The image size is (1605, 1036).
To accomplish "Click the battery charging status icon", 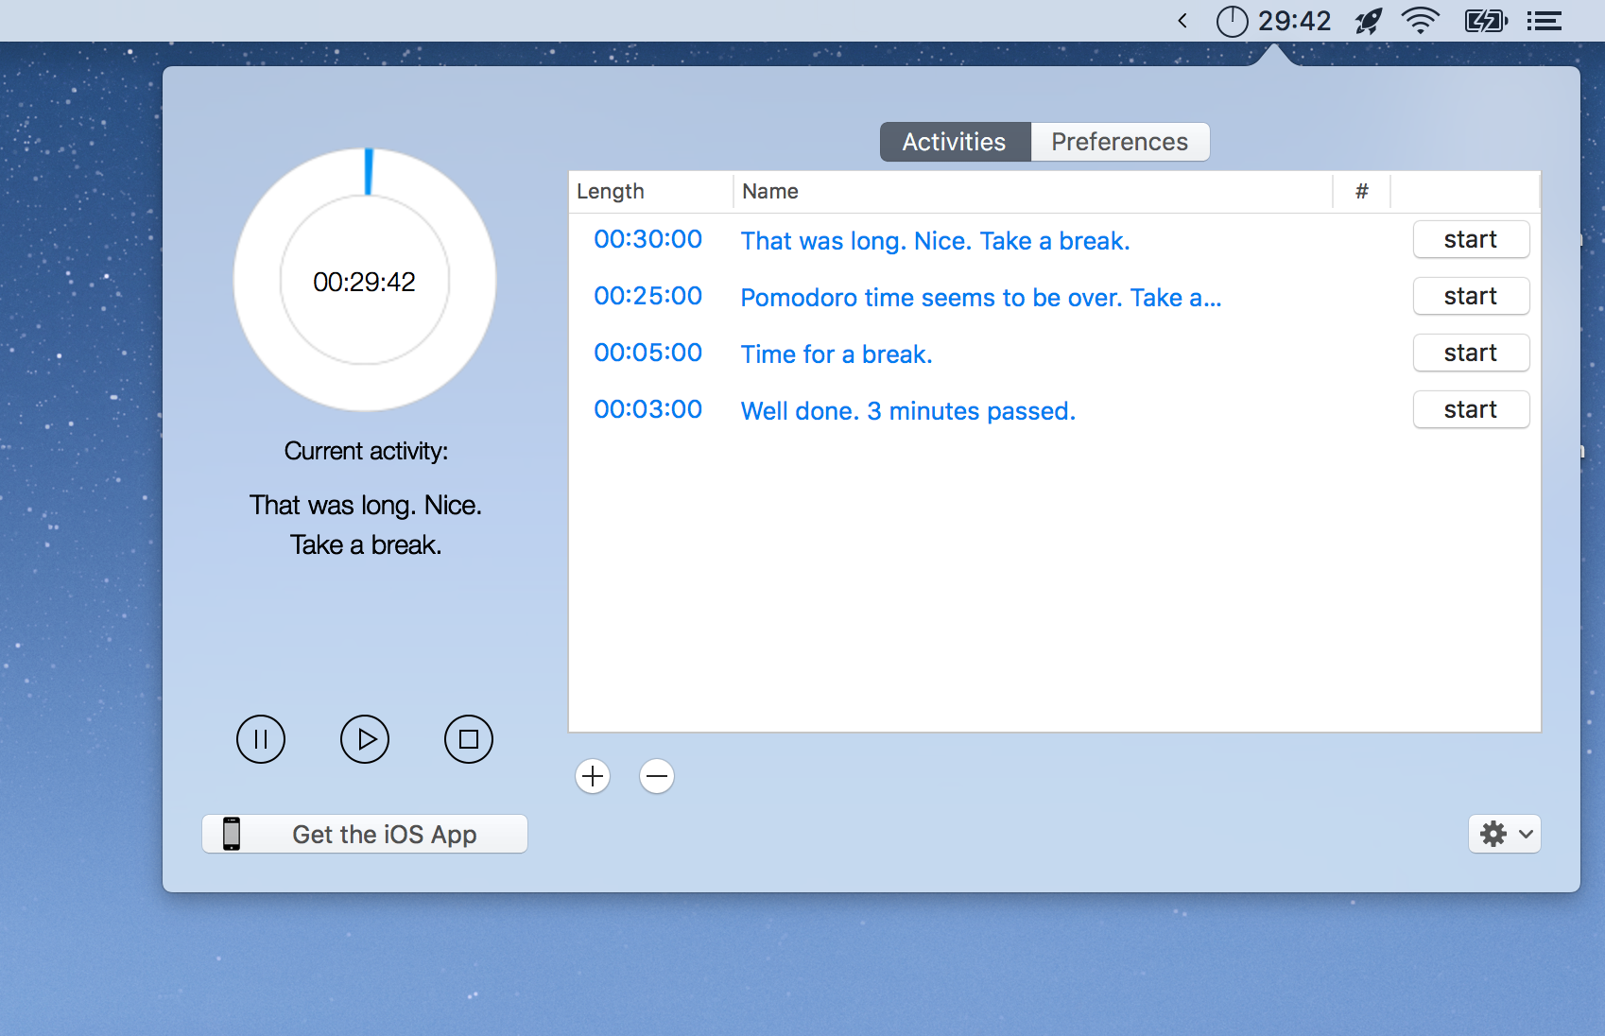I will 1486,21.
